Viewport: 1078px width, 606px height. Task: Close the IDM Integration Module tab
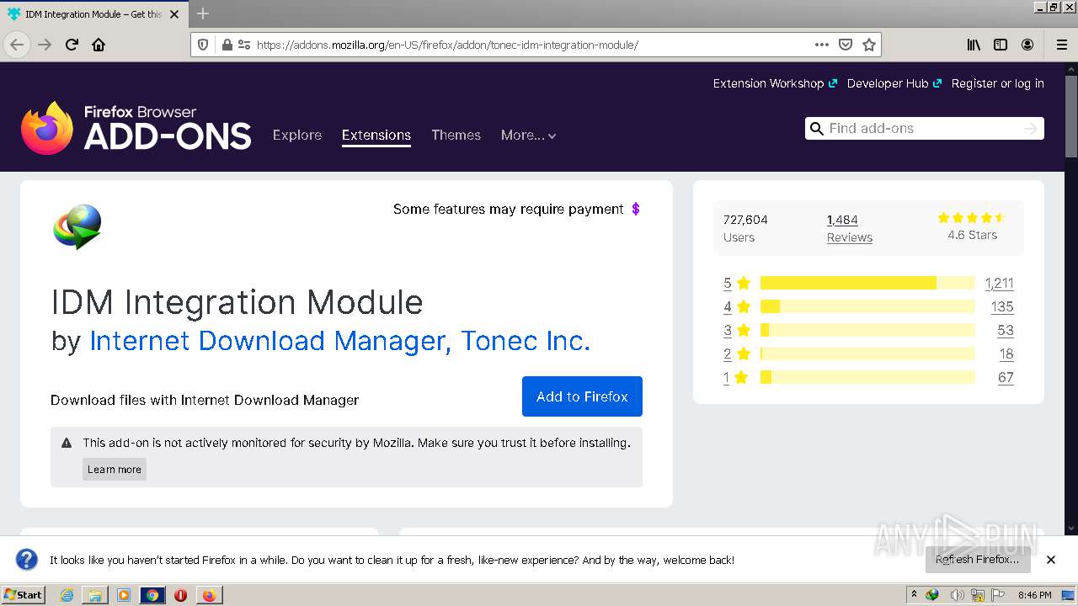[175, 14]
